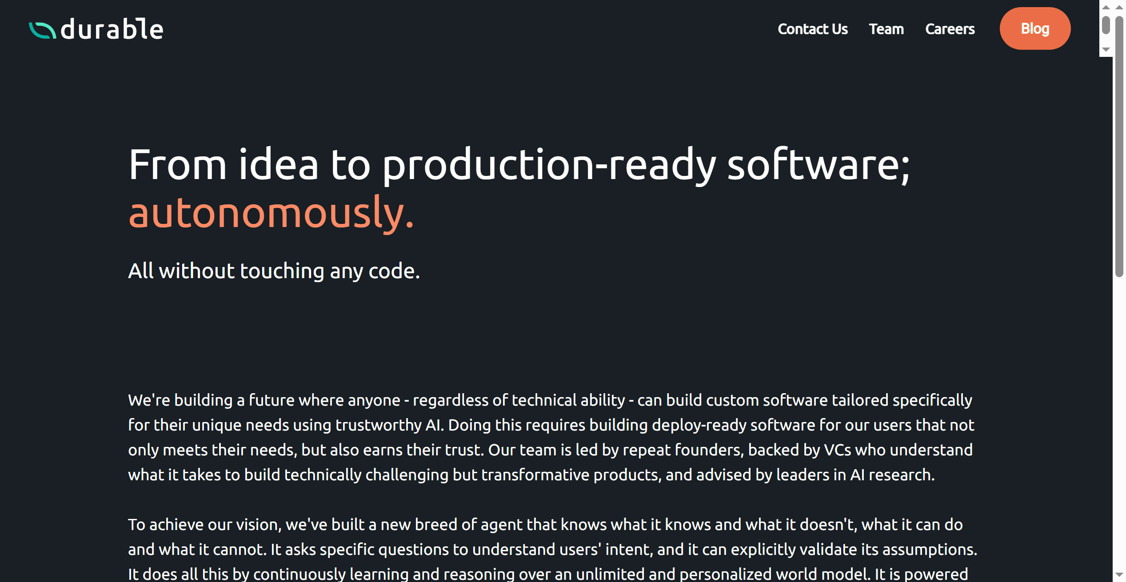Open the Careers link
Image resolution: width=1126 pixels, height=582 pixels.
pyautogui.click(x=950, y=29)
